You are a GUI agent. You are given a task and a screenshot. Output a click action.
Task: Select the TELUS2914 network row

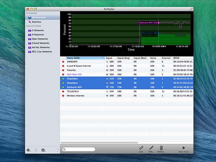point(127,91)
